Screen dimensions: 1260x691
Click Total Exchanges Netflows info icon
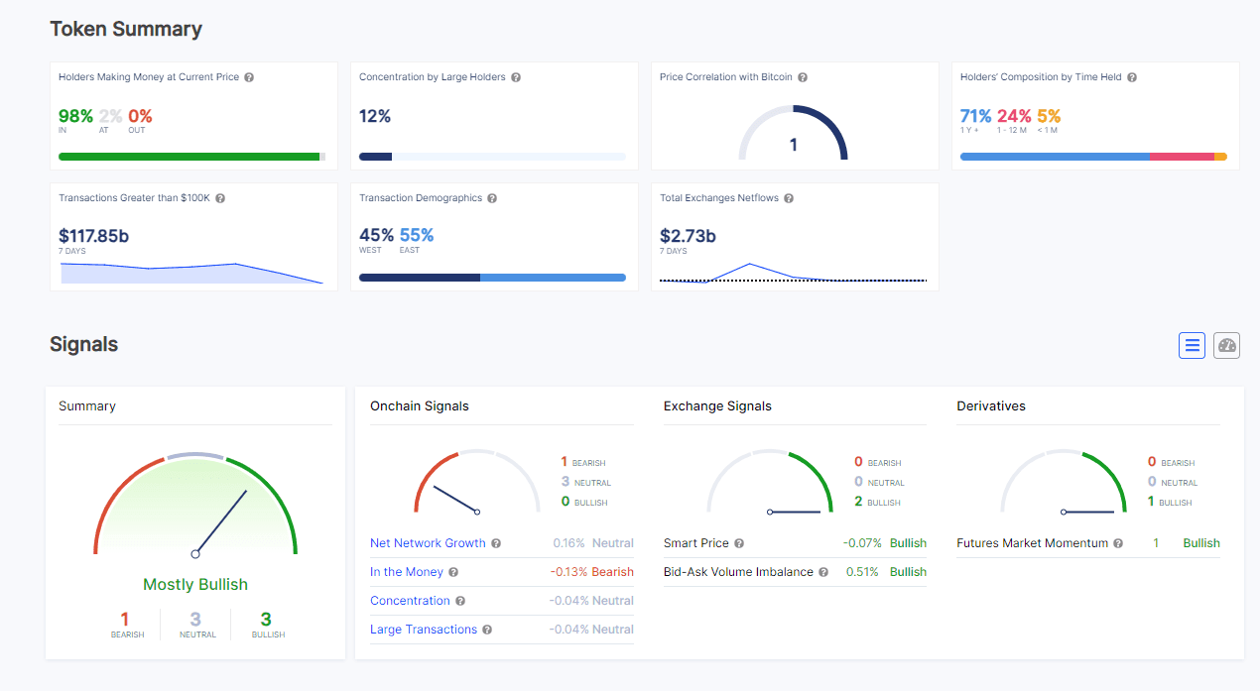coord(789,198)
